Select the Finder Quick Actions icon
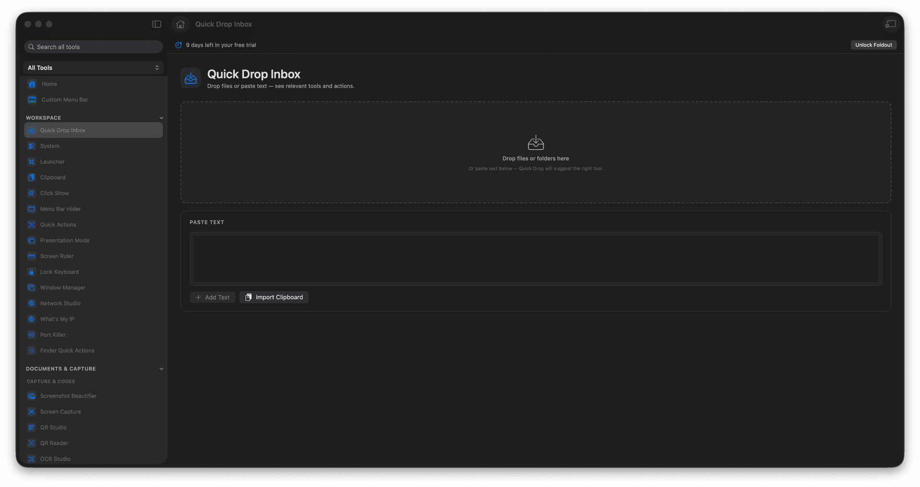The image size is (920, 487). pos(32,350)
